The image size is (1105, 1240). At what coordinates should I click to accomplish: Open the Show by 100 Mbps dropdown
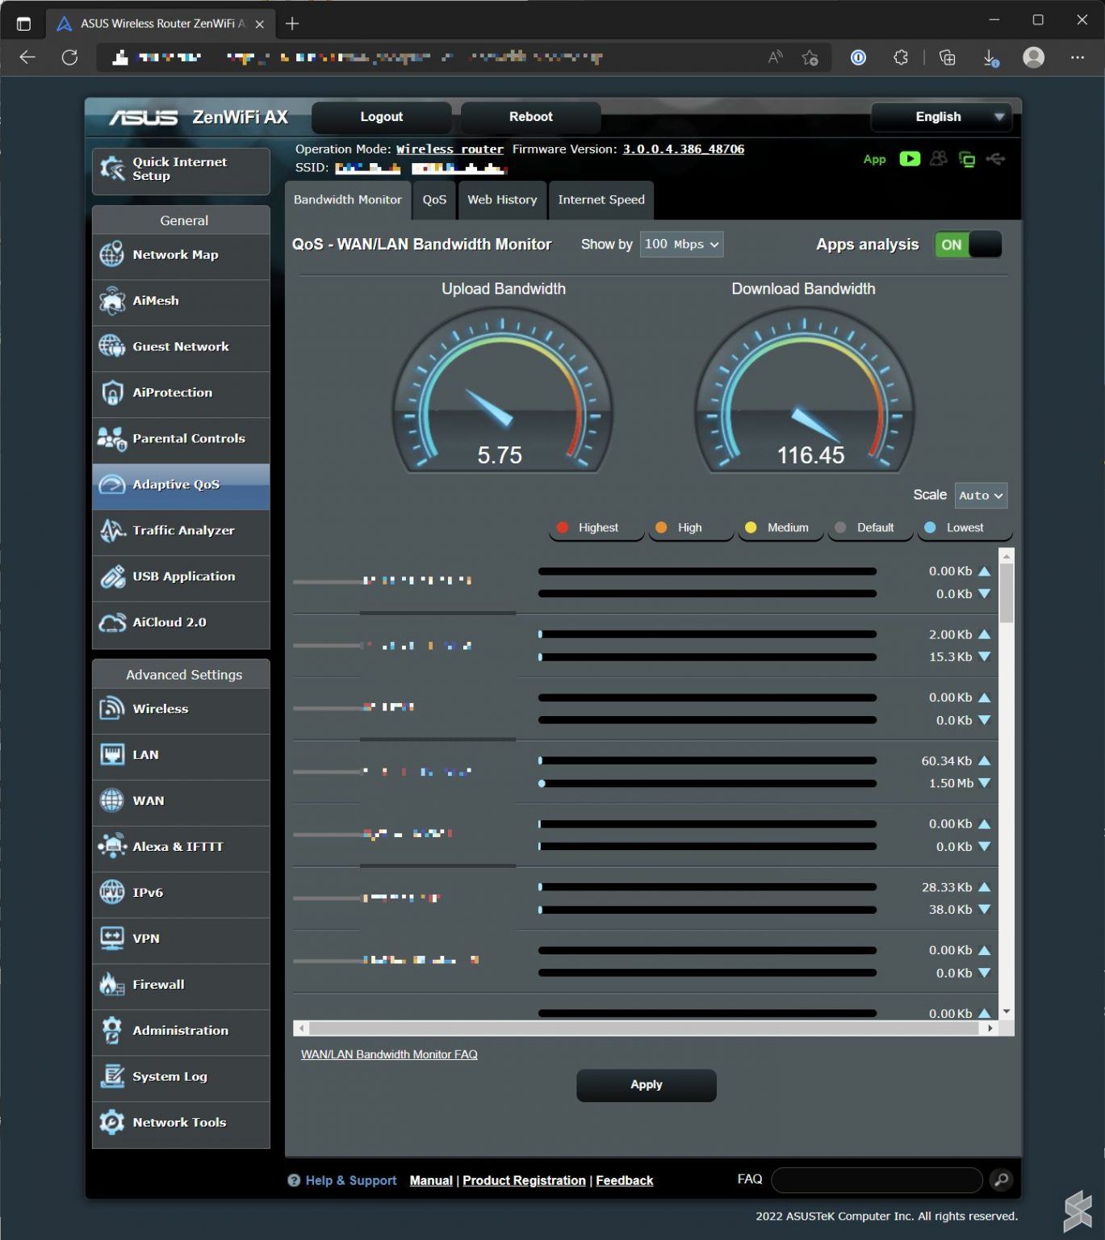click(x=681, y=245)
